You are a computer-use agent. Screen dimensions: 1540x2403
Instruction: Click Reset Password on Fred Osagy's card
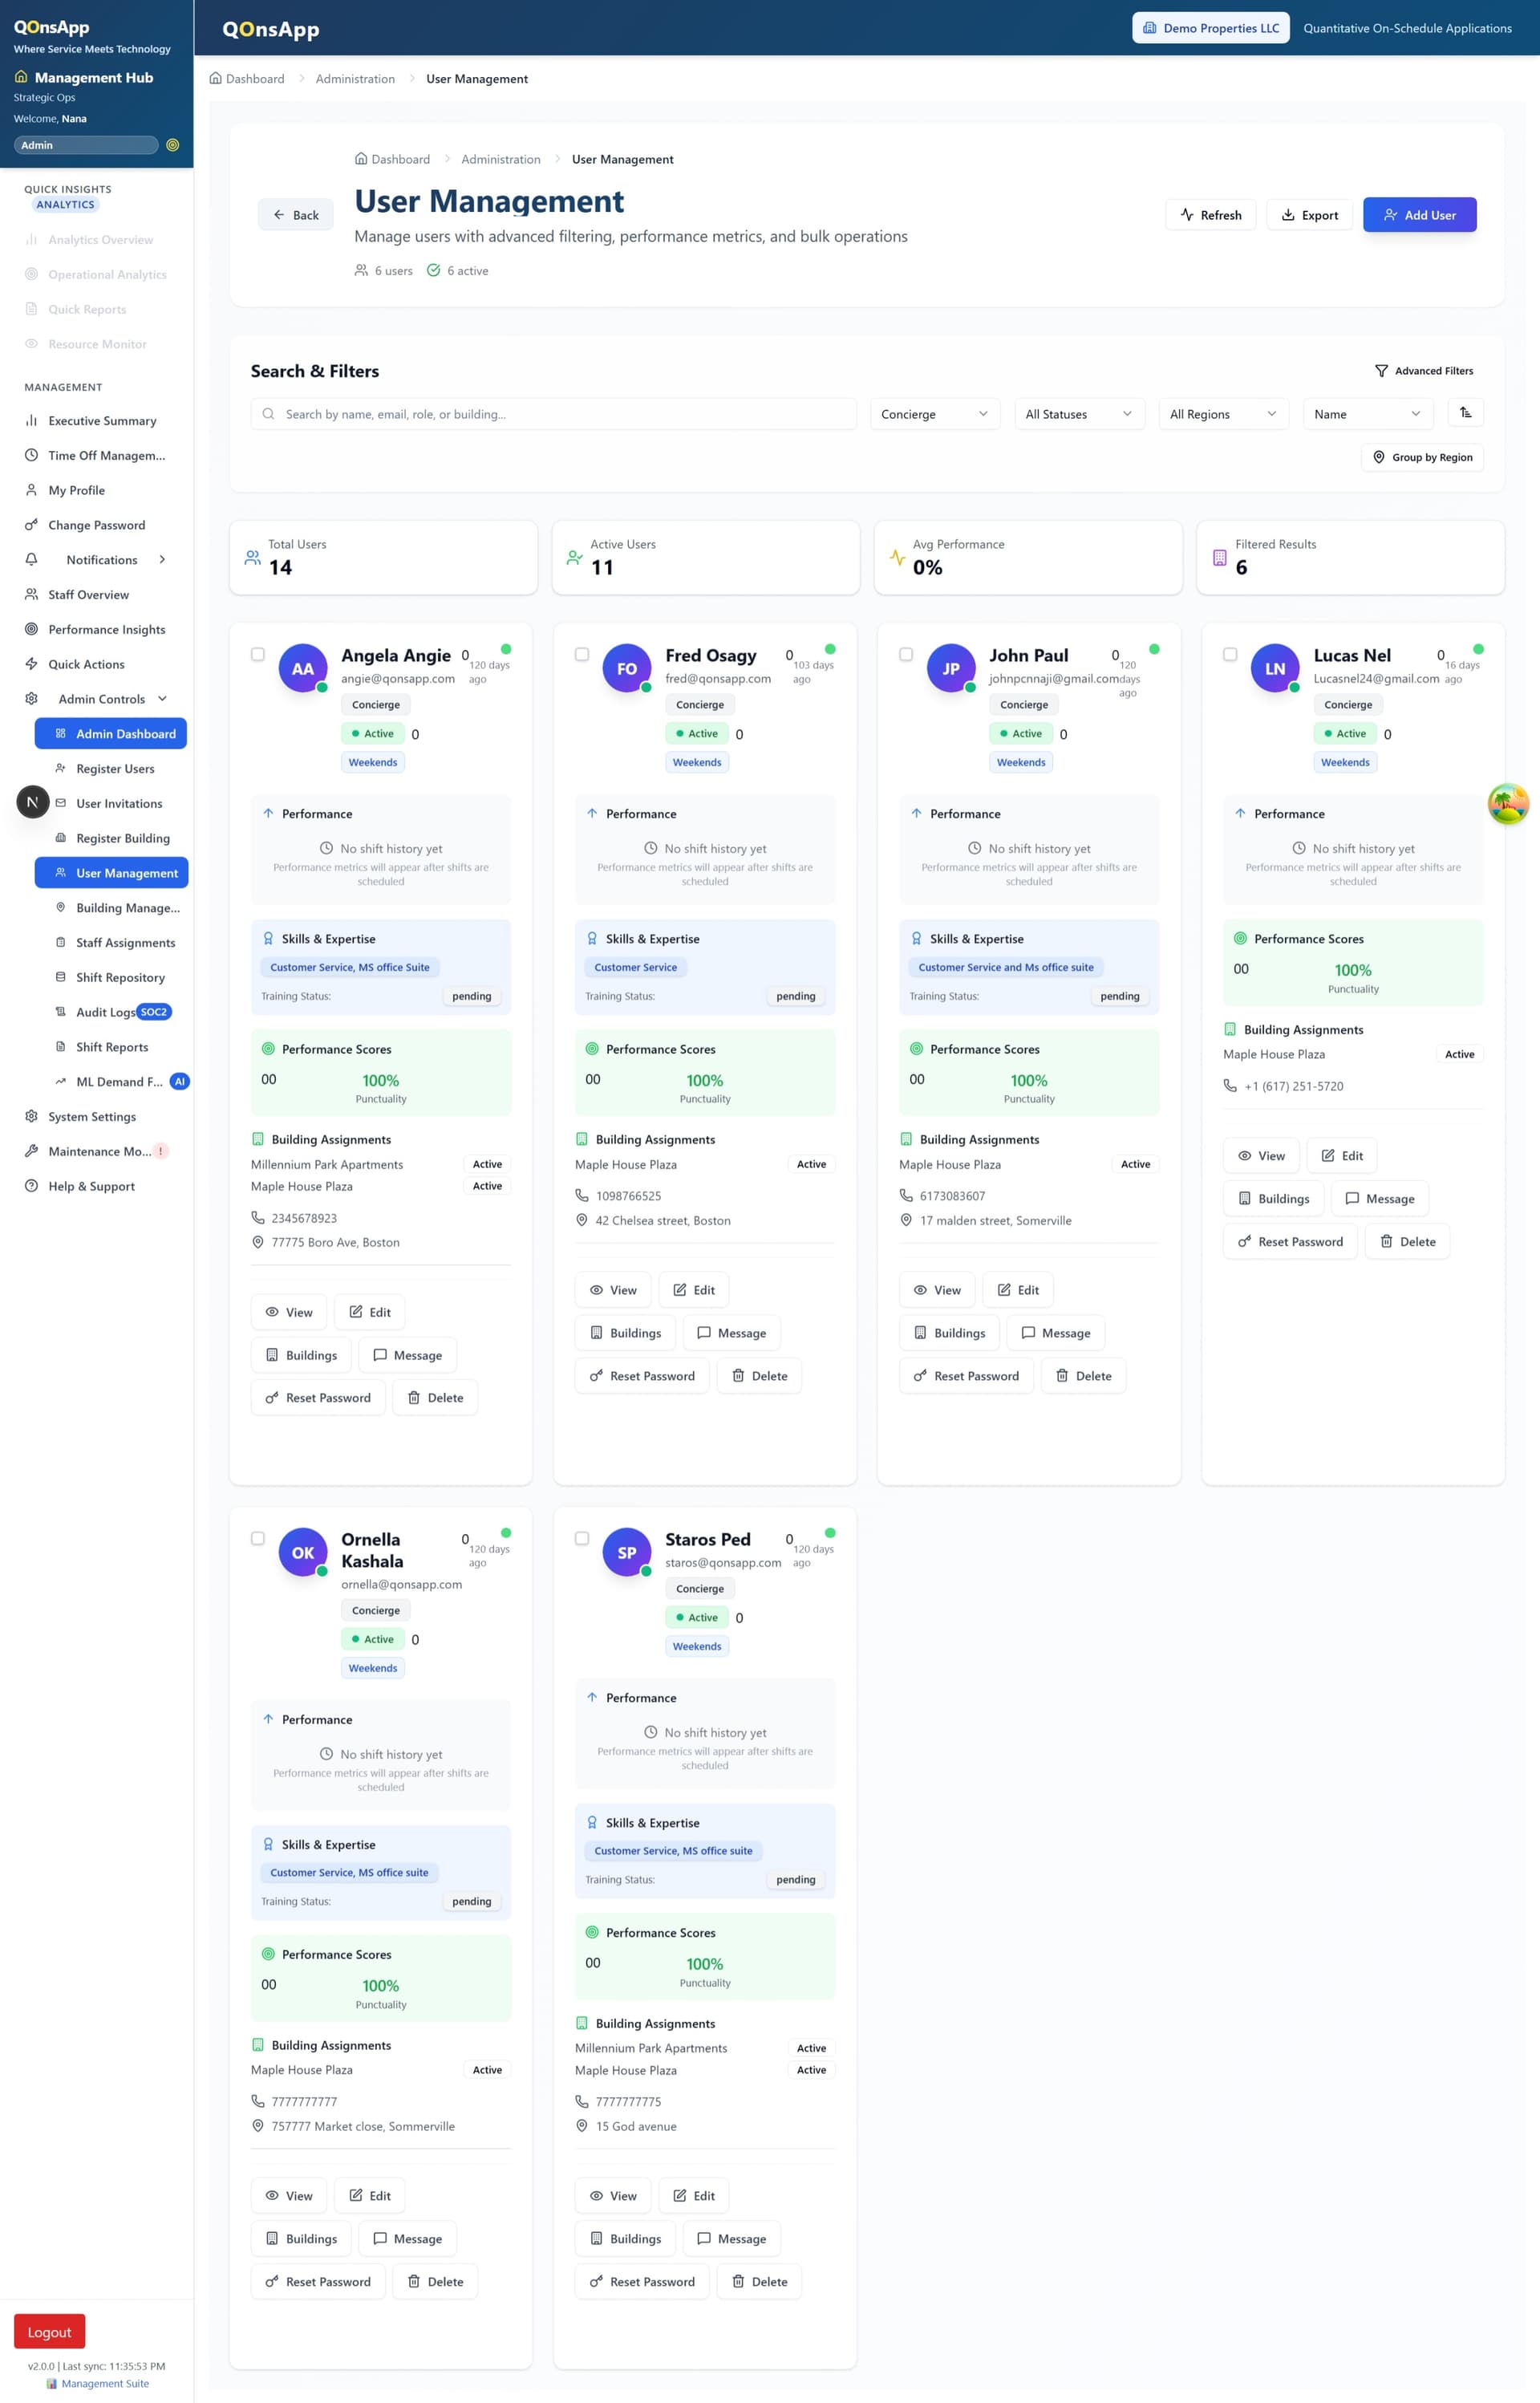(x=641, y=1376)
